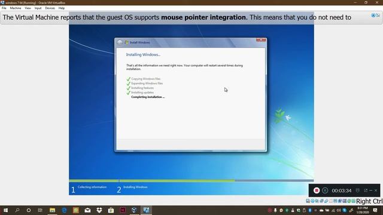
Task: Open the View menu in VirtualBox
Action: (28, 8)
